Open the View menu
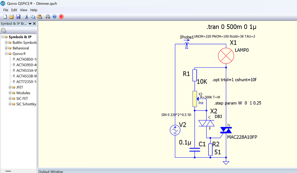Viewport: 297px width, 173px height. coord(23,10)
